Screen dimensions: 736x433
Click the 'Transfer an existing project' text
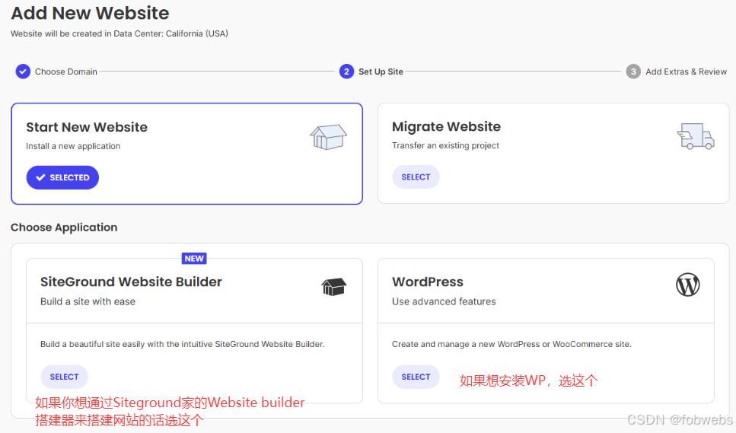click(445, 145)
